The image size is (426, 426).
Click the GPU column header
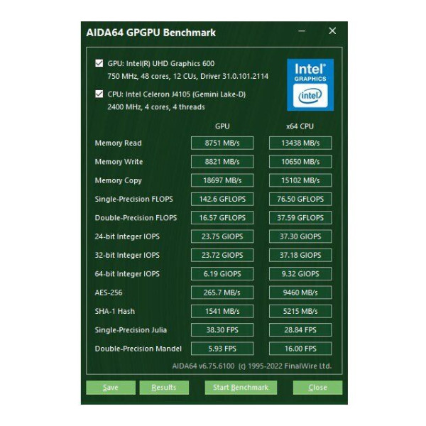click(222, 126)
